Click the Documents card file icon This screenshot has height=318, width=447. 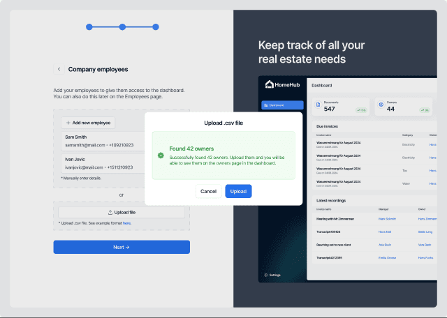pyautogui.click(x=318, y=105)
